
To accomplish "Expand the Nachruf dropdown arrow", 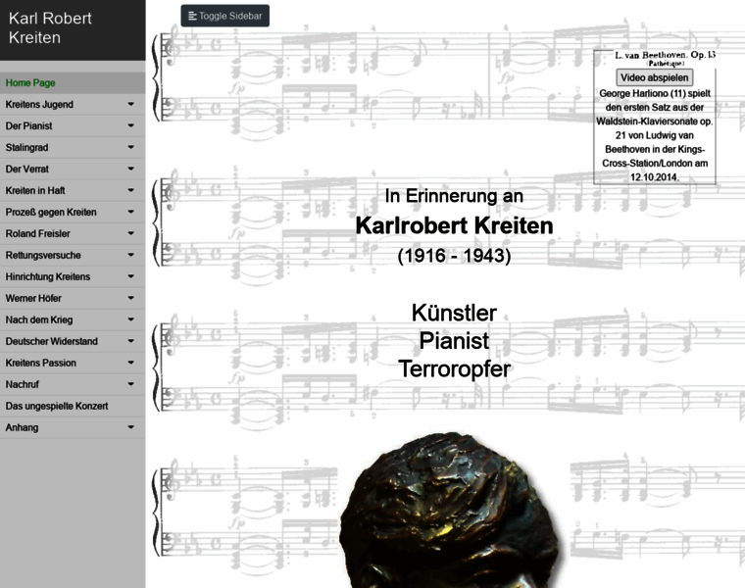I will [x=130, y=384].
